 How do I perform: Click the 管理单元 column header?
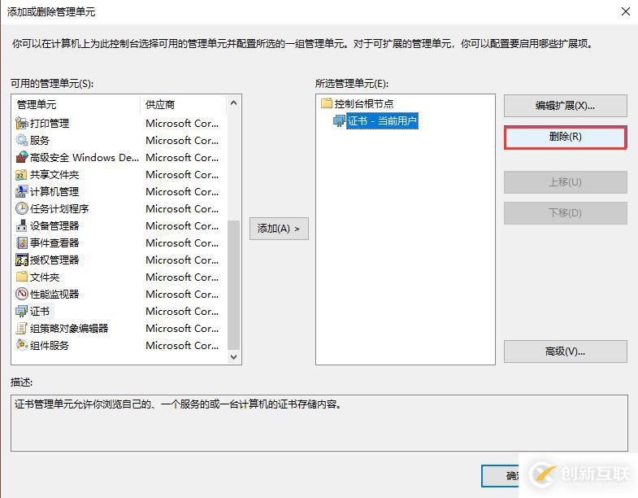[76, 105]
